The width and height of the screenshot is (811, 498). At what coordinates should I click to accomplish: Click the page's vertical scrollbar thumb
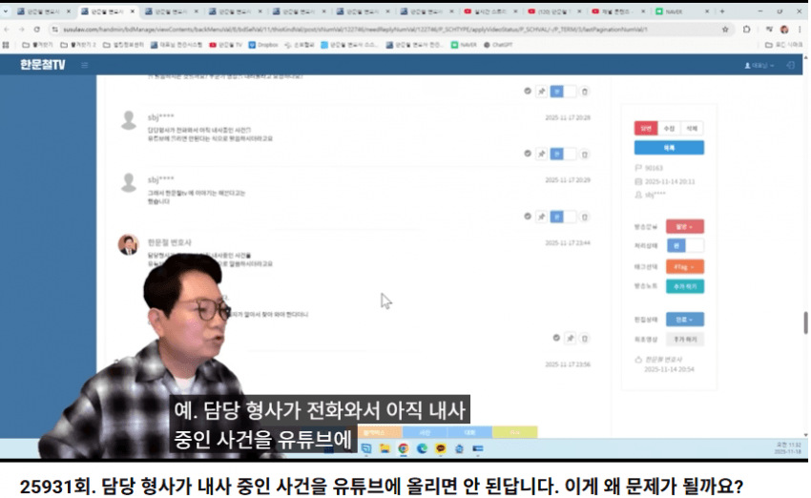pyautogui.click(x=805, y=322)
